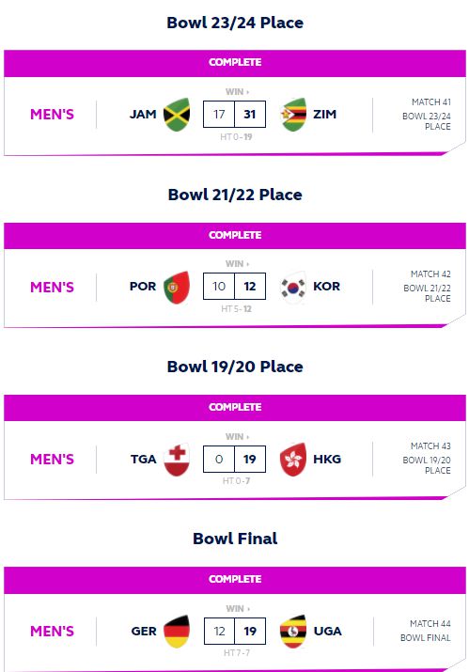Click the TGA vs HKG 0-19 score box
Viewport: 469px width, 672px height.
coord(234,459)
